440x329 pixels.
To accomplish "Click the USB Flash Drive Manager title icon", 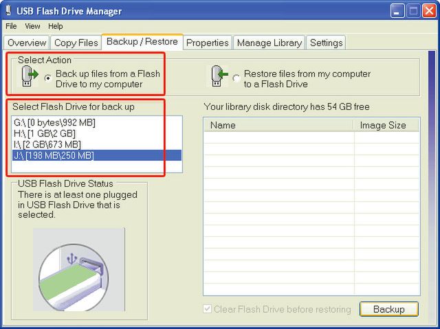I will 9,11.
